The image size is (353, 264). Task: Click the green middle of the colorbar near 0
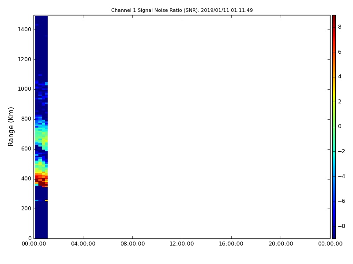coord(334,127)
